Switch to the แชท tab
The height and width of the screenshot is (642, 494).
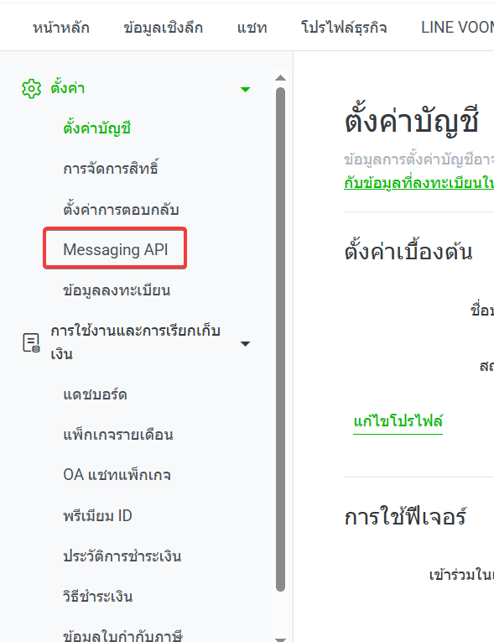tap(252, 28)
